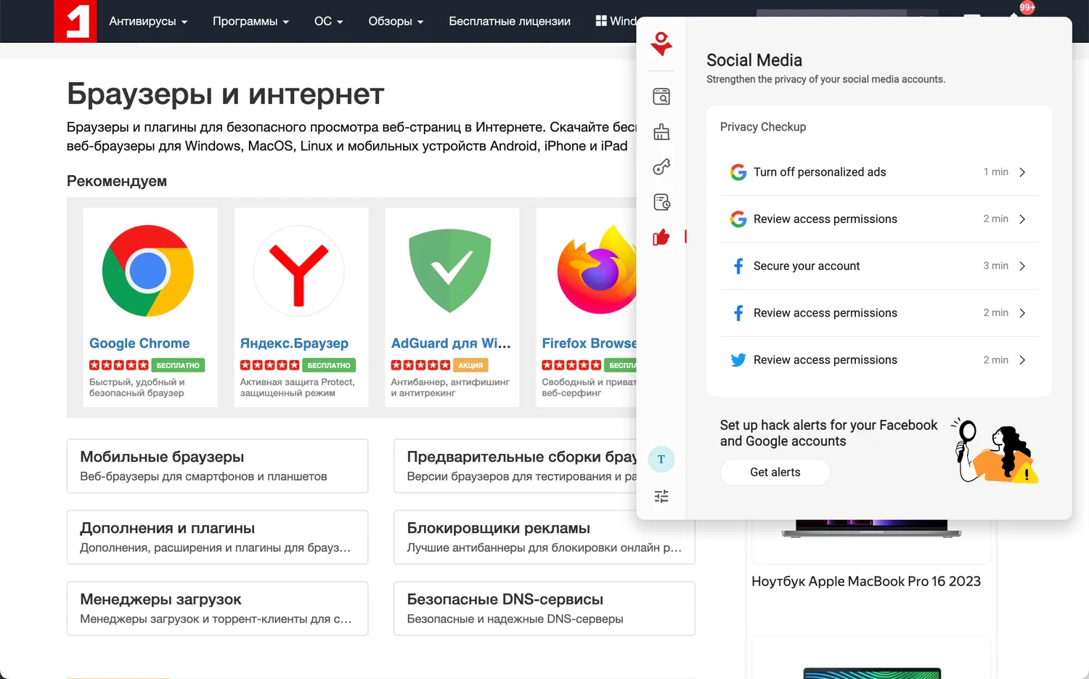Click the Firefox logo image

597,271
